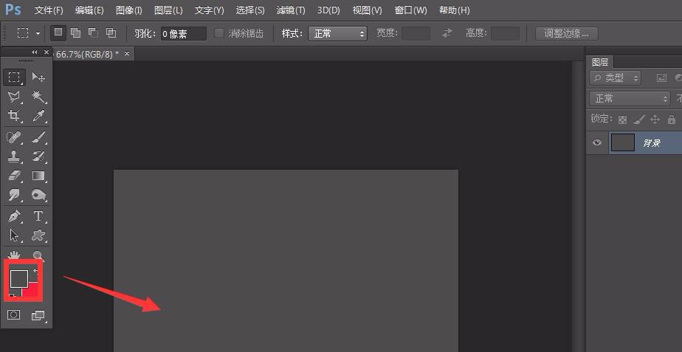Screen dimensions: 682x352
Task: Close the 66.7%(RGB/8) document tab
Action: click(127, 54)
